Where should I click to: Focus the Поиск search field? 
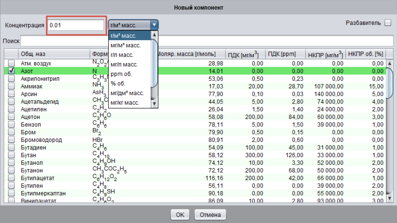click(205, 41)
